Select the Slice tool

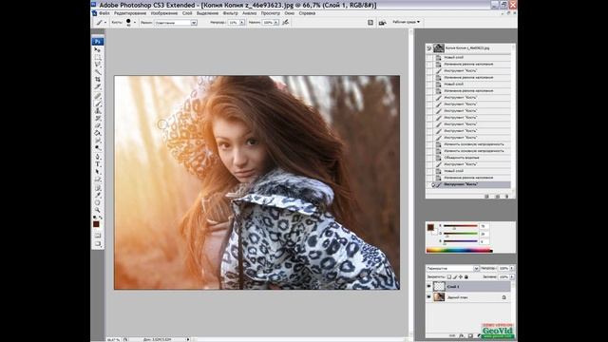point(97,86)
